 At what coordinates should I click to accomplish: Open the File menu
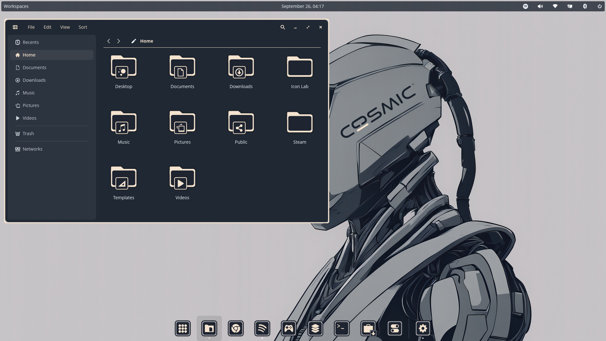click(31, 27)
